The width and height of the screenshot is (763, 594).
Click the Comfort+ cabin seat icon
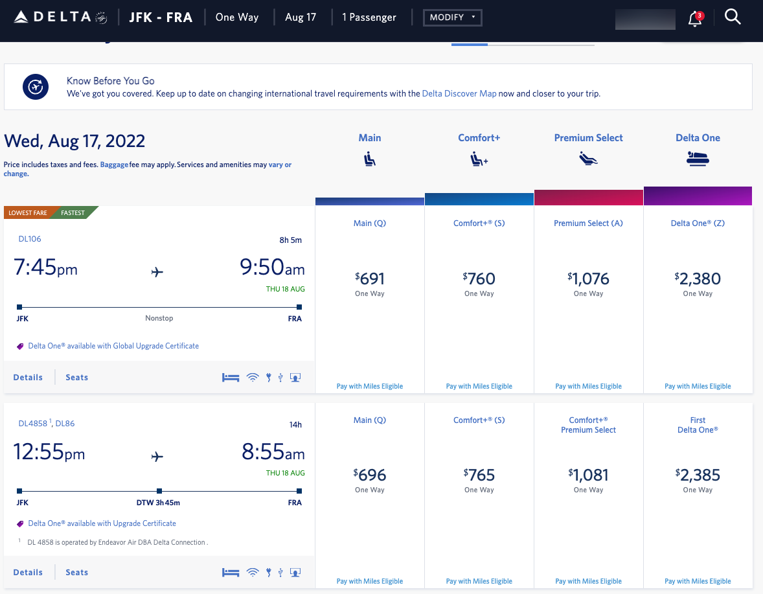[479, 157]
